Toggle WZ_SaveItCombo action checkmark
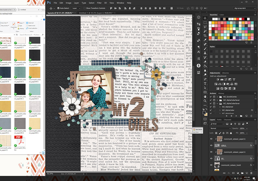 [x=211, y=97]
